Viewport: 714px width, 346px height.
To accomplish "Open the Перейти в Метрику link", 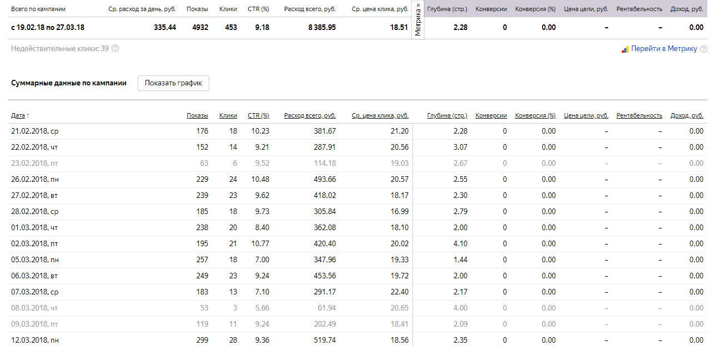I will coord(664,49).
